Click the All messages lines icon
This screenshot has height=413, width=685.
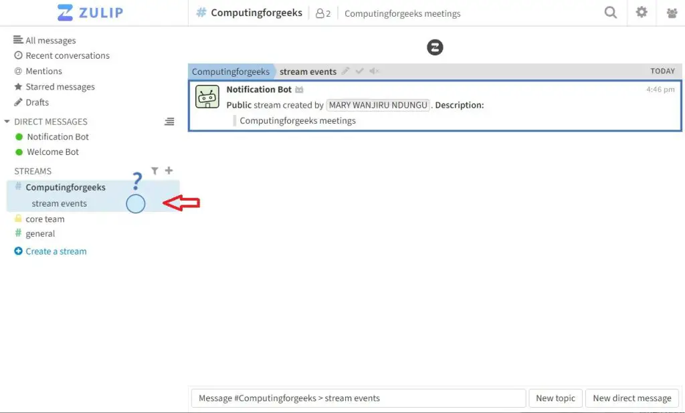point(18,39)
